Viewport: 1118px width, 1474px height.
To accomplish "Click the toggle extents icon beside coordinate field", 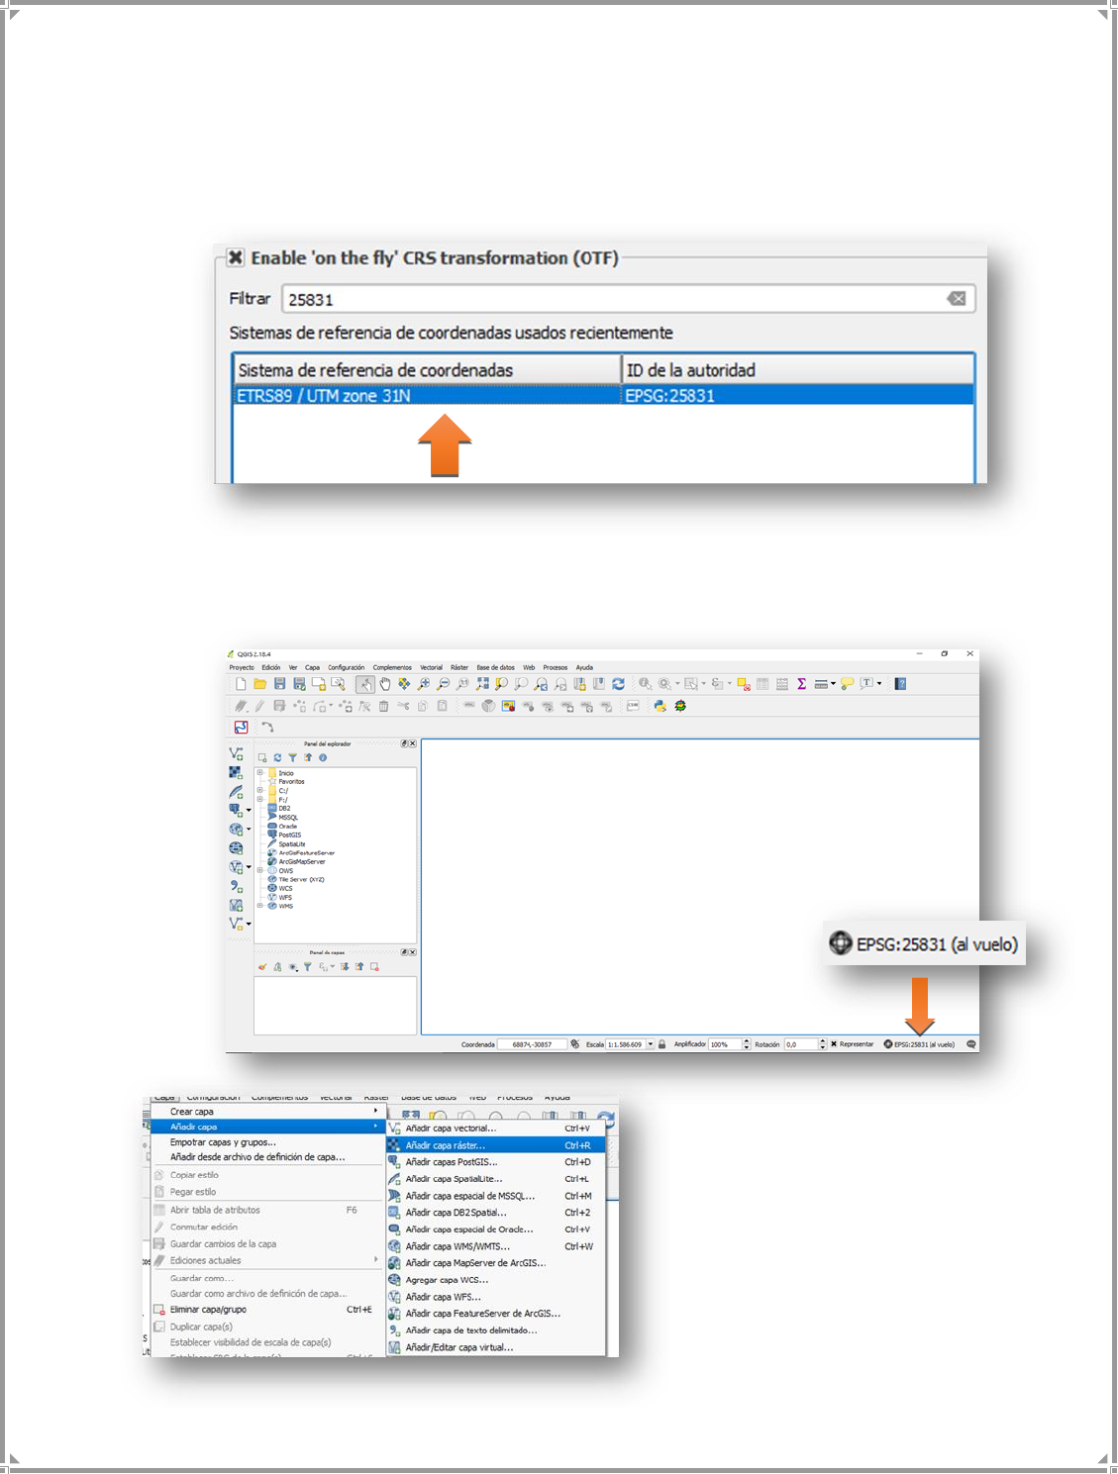I will 574,1044.
